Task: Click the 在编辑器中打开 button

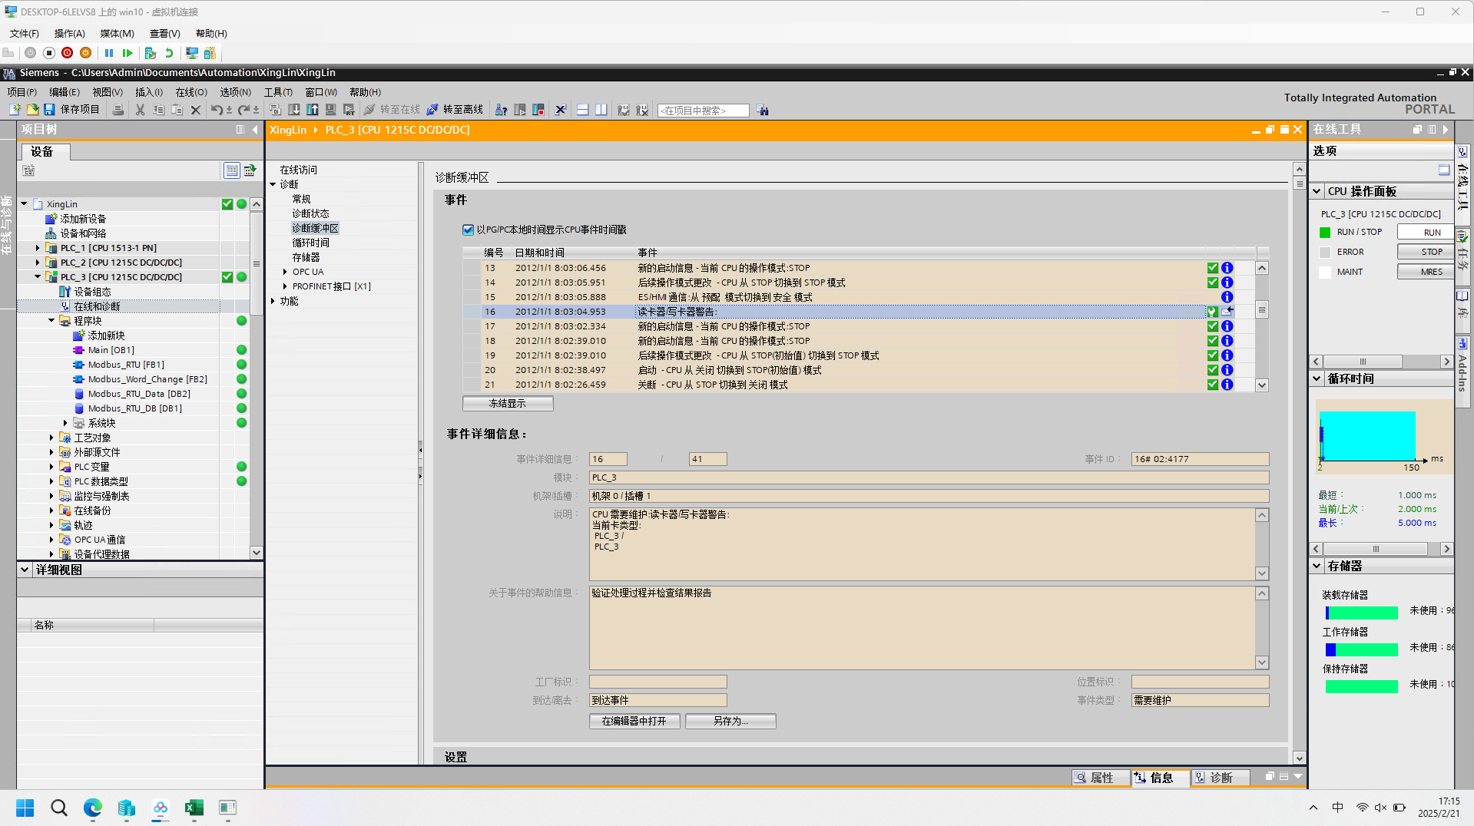Action: tap(634, 721)
